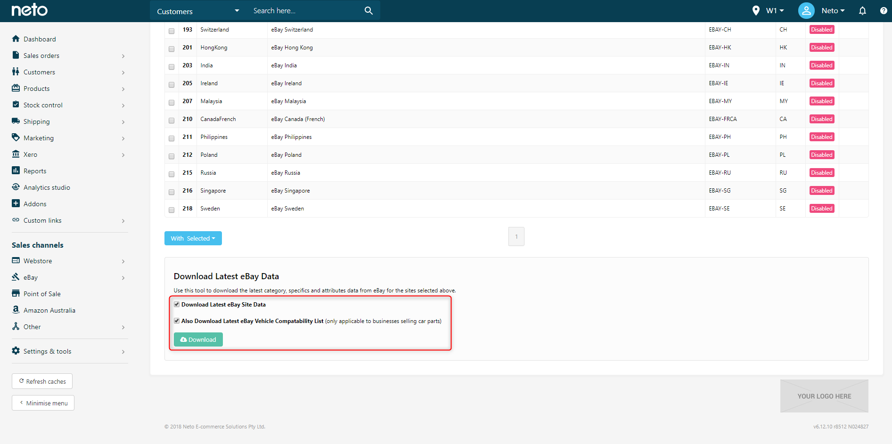The image size is (892, 444).
Task: Click the Shipping truck icon
Action: (x=16, y=121)
